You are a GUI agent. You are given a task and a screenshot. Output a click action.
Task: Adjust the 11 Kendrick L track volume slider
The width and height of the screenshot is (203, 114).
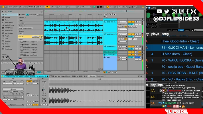131,49
